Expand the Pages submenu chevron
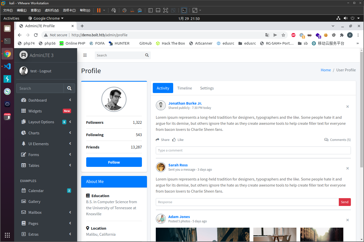The height and width of the screenshot is (242, 364). pos(70,223)
